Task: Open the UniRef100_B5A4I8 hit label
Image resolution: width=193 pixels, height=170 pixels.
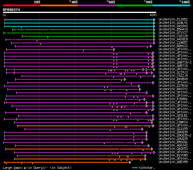Action: point(173,30)
